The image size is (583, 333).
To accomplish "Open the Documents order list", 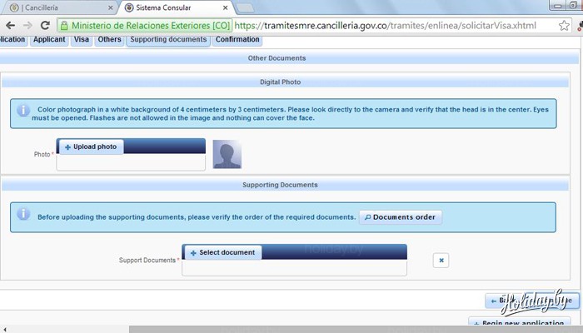I will click(x=401, y=217).
